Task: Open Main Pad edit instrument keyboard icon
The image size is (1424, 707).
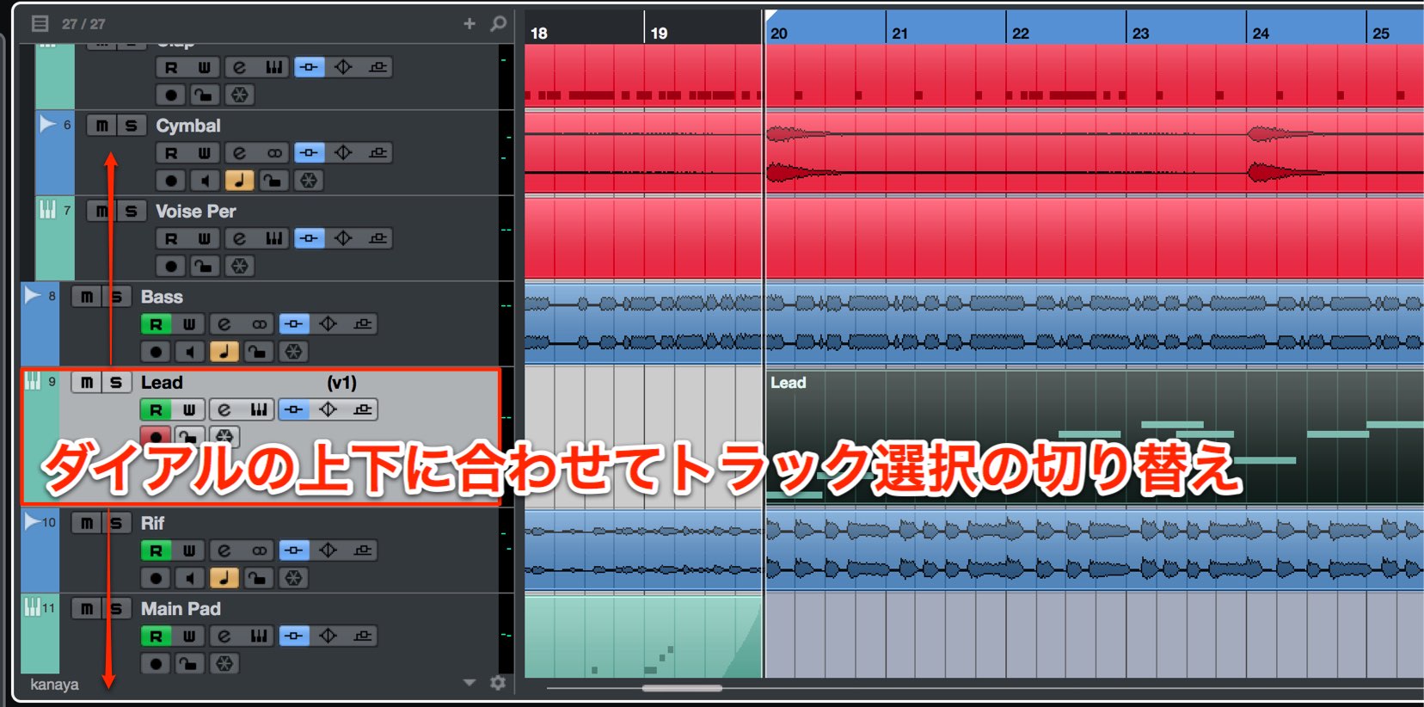Action: [x=259, y=636]
